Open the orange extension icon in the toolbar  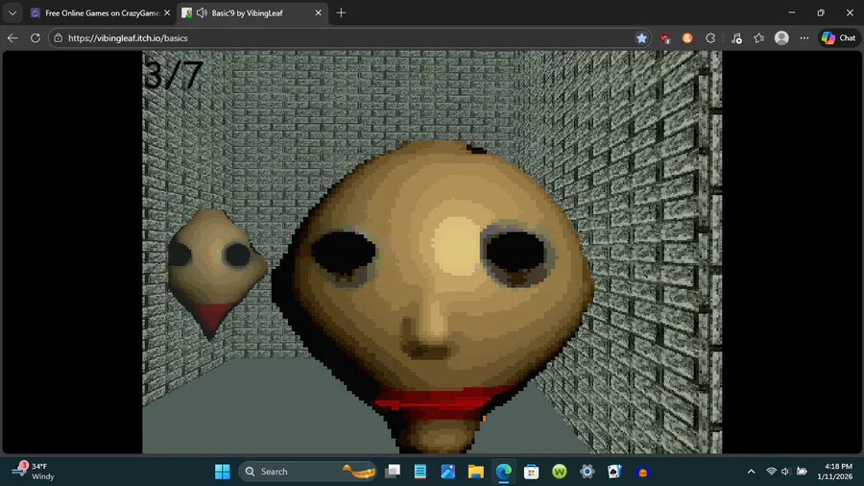687,38
